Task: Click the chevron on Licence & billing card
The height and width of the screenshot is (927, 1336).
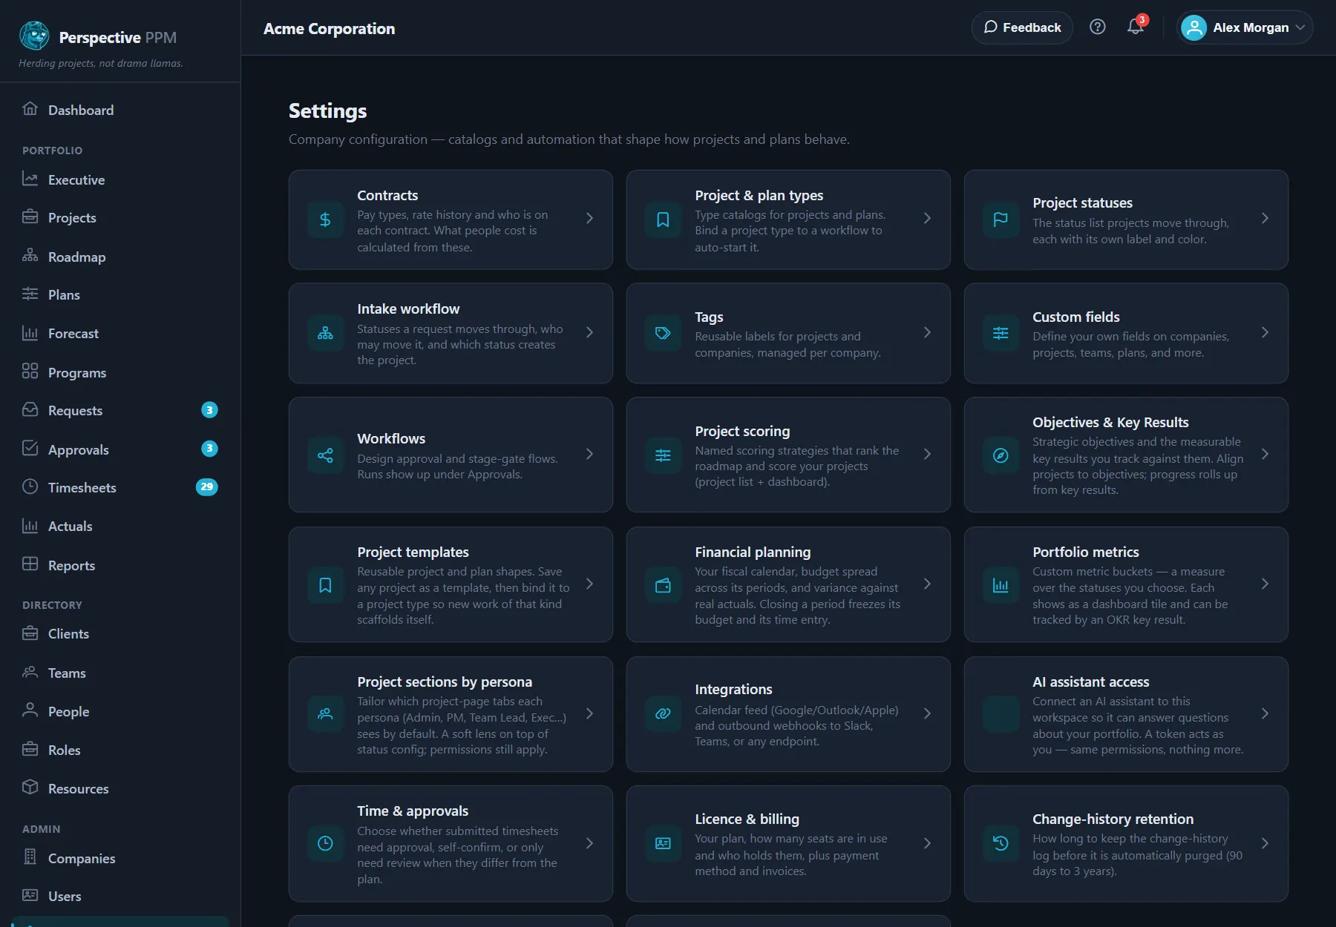Action: click(927, 843)
